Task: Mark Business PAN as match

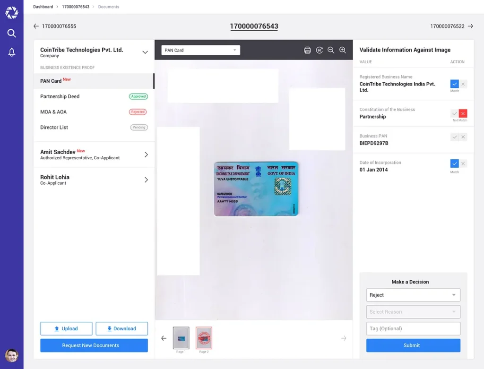Action: click(454, 137)
